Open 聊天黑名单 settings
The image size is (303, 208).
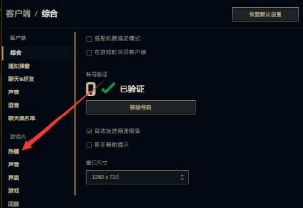[22, 118]
